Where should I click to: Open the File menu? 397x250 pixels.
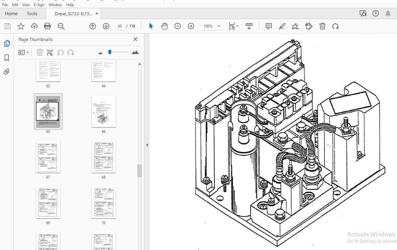click(x=5, y=5)
